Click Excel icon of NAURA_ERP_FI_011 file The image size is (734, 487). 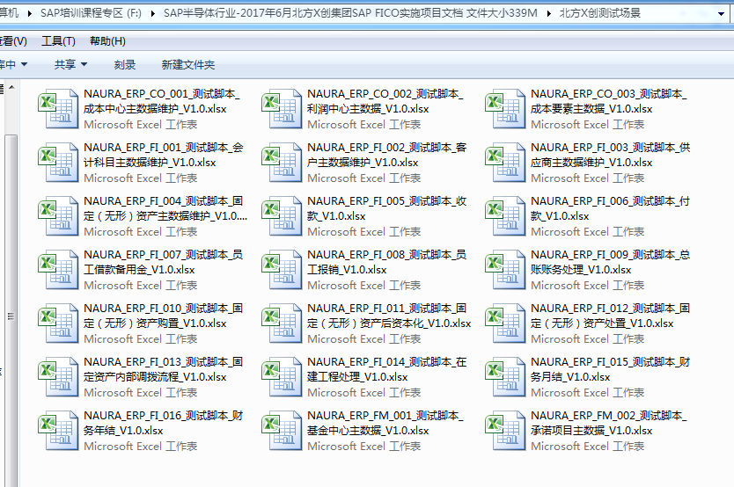click(x=282, y=323)
